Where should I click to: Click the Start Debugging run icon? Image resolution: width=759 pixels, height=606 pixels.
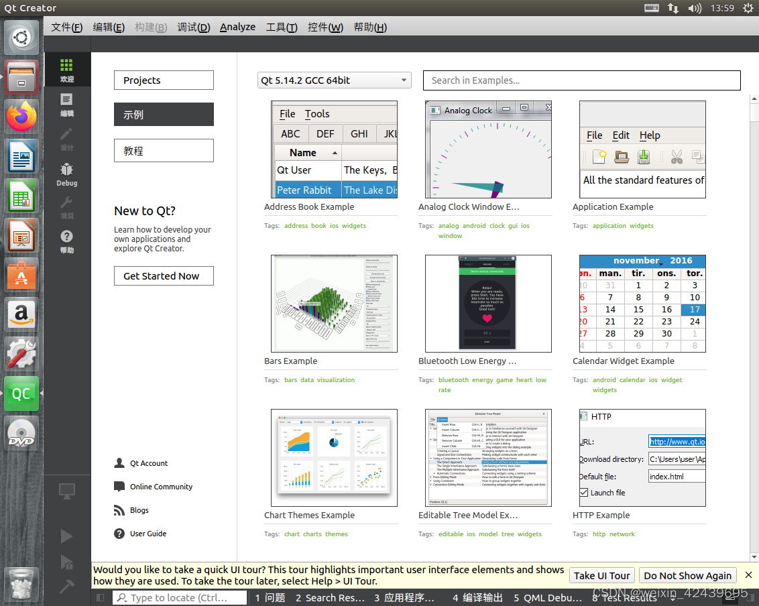[67, 562]
